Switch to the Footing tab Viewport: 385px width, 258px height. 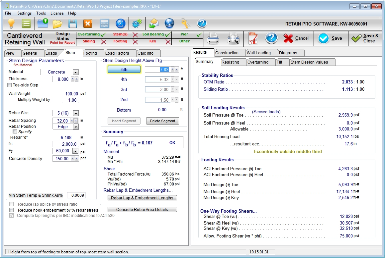click(93, 53)
